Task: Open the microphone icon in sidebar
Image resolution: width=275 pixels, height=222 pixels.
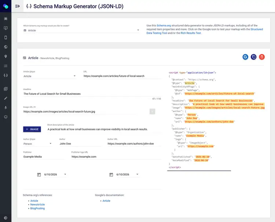Action: coord(5,108)
